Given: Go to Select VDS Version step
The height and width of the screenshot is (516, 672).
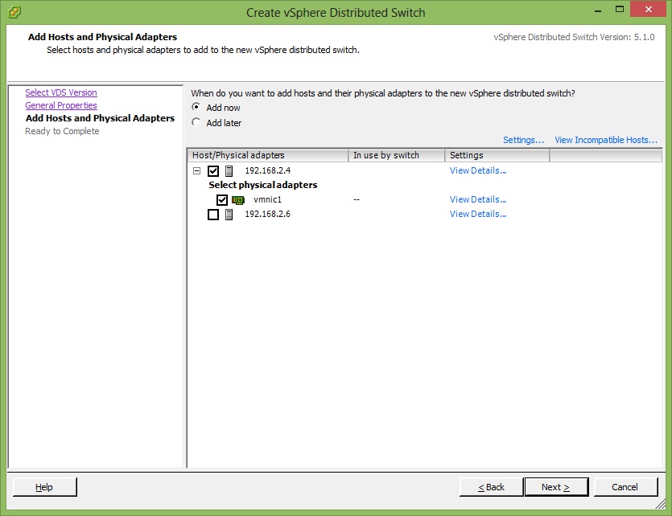Looking at the screenshot, I should point(61,93).
